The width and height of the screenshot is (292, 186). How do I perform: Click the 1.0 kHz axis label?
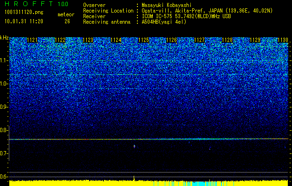[x=3, y=84]
